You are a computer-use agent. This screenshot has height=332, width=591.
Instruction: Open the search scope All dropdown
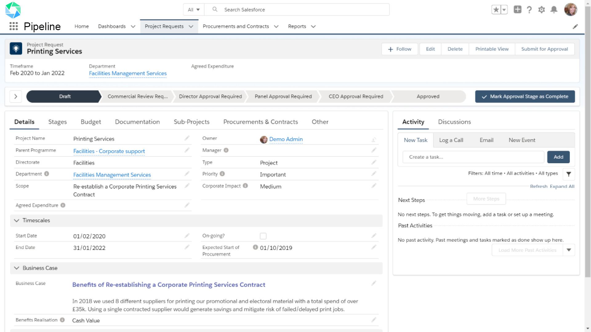194,10
